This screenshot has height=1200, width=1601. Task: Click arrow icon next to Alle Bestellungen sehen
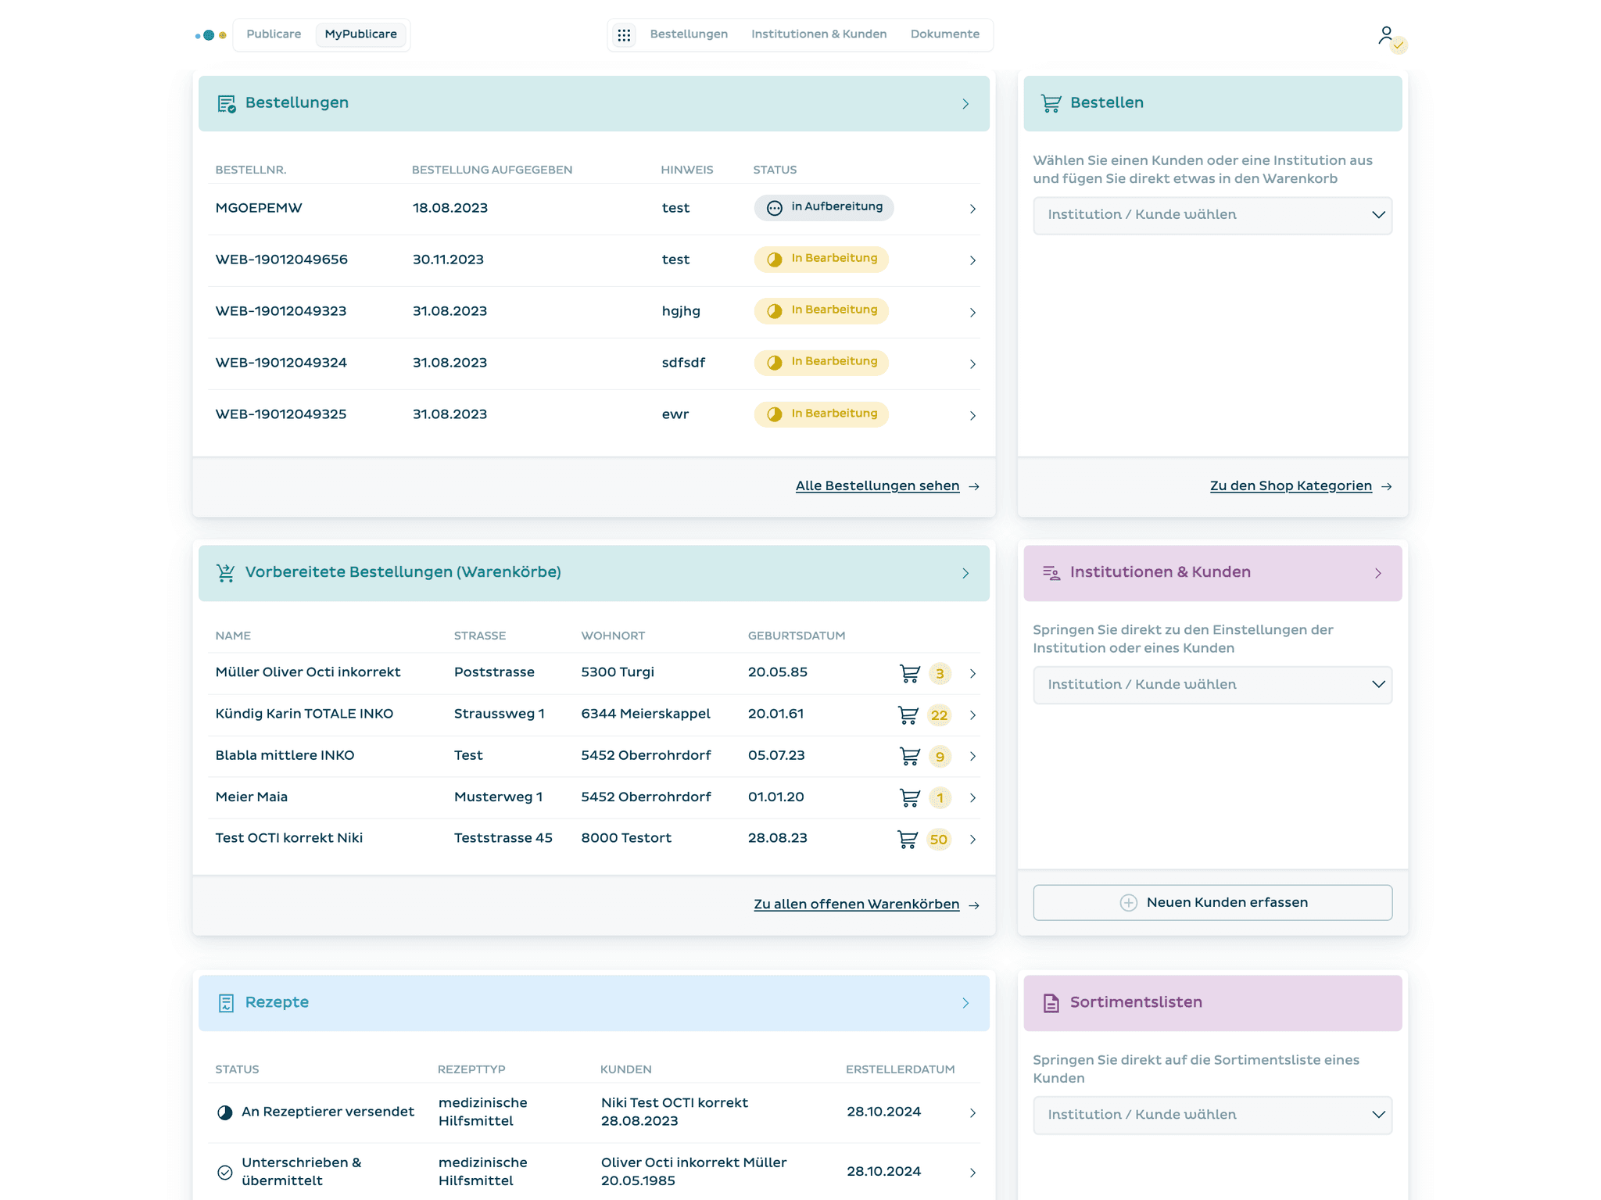click(974, 486)
